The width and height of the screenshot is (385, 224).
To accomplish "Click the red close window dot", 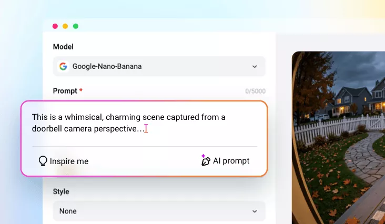I will point(55,26).
